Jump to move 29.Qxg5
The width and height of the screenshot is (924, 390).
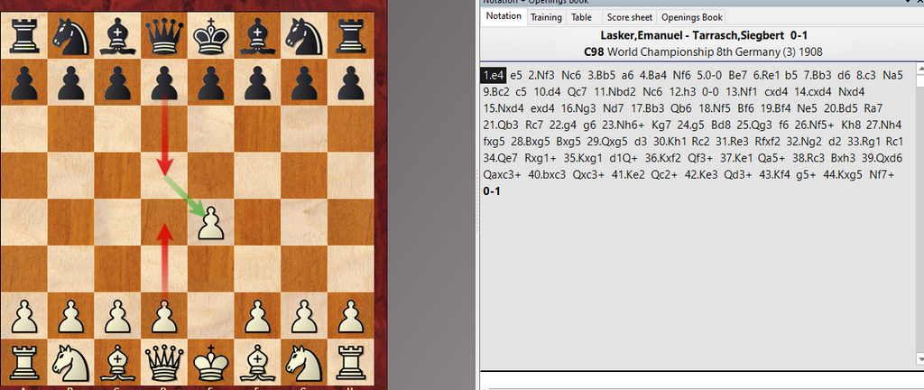(607, 142)
